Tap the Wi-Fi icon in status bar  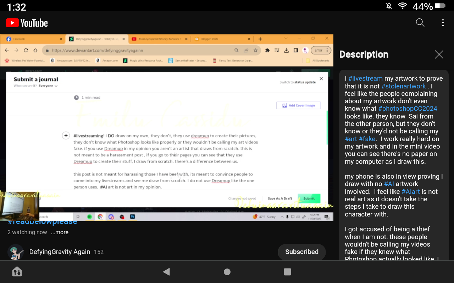(x=402, y=6)
